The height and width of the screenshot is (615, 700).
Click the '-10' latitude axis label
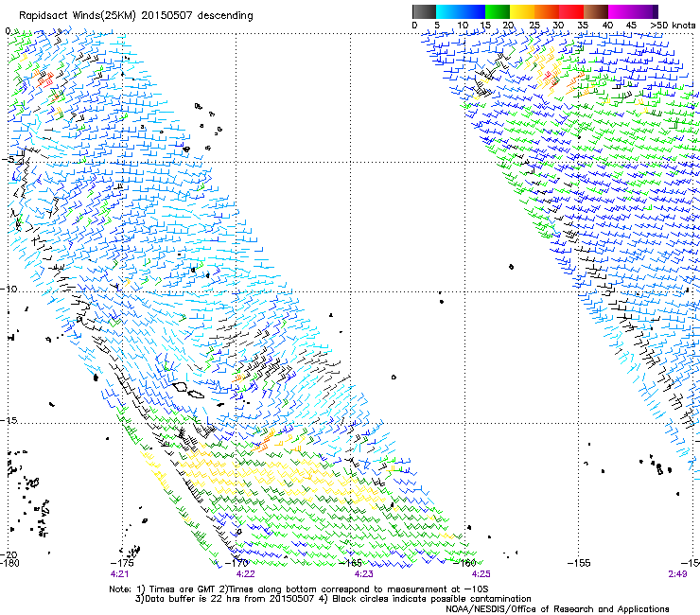[x=9, y=289]
